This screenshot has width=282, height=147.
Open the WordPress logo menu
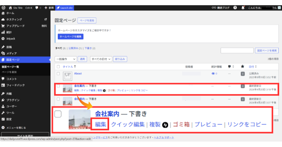pos(3,8)
